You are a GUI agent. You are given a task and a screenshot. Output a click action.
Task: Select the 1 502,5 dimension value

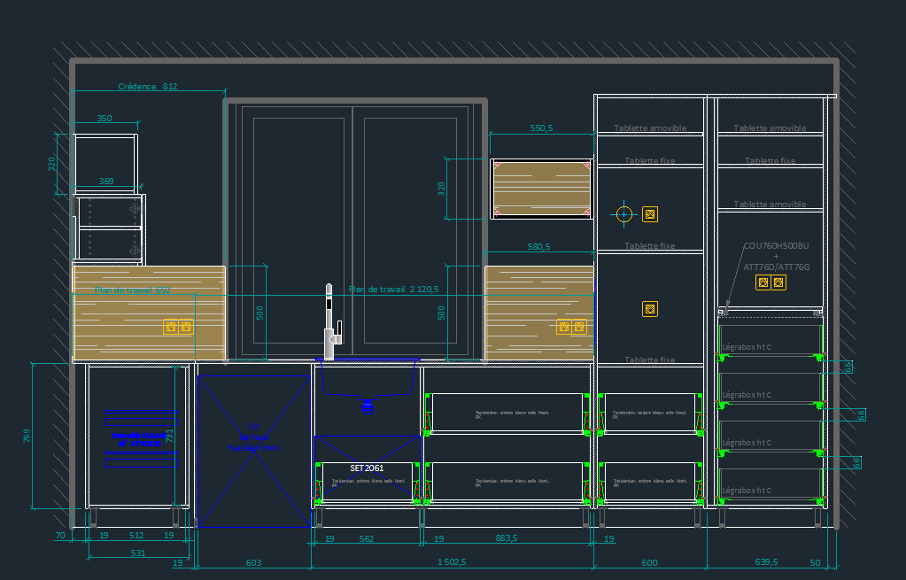point(451,562)
